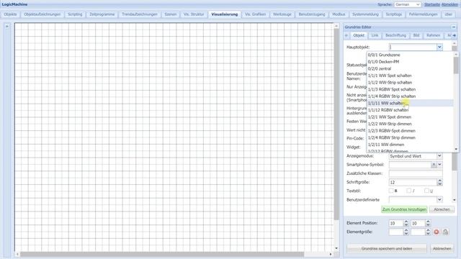
Task: Open the Benutzerdefinierte dropdown arrow
Action: tap(439, 200)
